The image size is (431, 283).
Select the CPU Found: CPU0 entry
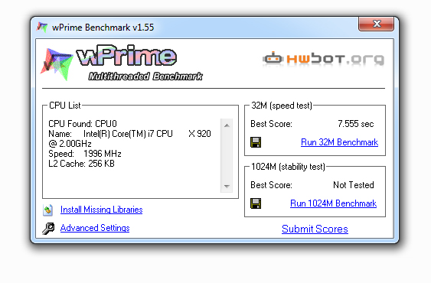pos(83,124)
